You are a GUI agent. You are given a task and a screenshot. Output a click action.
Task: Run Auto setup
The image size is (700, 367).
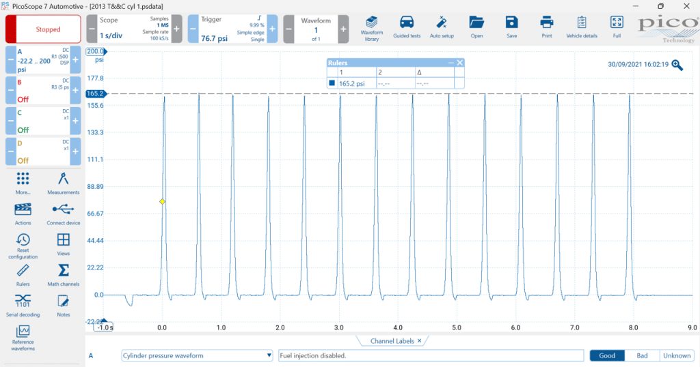(442, 28)
